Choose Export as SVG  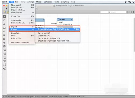point(58,36)
